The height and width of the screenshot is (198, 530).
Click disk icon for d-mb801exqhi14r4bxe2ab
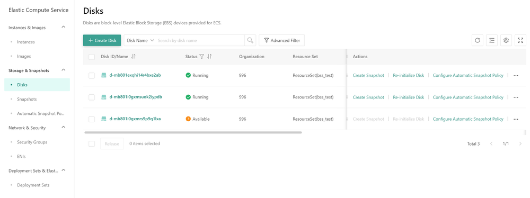[104, 75]
